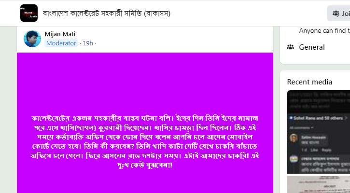Click the second commenter's avatar in thumbnail
The height and width of the screenshot is (193, 350).
tap(294, 159)
